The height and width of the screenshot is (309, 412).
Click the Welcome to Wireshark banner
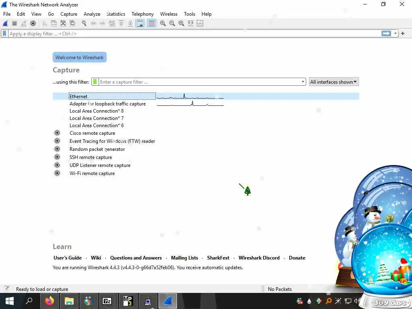click(x=80, y=57)
